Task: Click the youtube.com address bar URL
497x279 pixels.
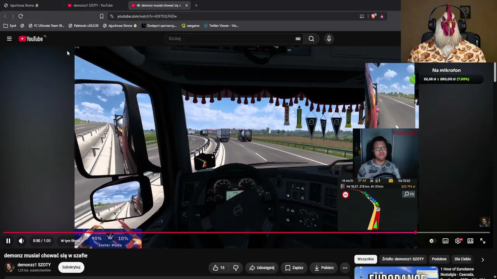Action: [147, 16]
